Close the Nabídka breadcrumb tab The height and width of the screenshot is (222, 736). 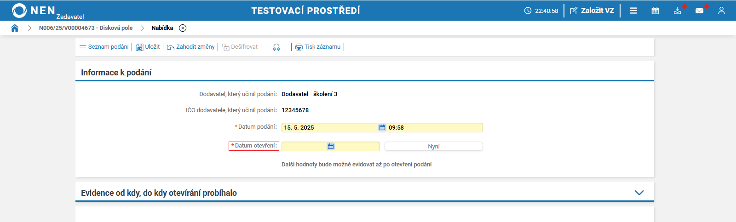coord(183,28)
